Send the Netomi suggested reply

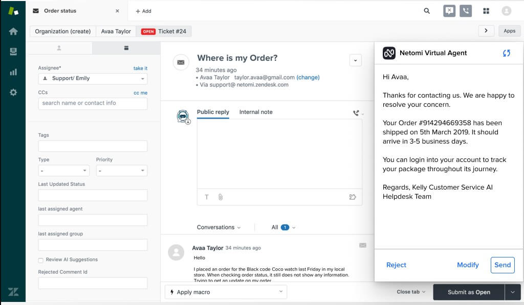(x=502, y=265)
